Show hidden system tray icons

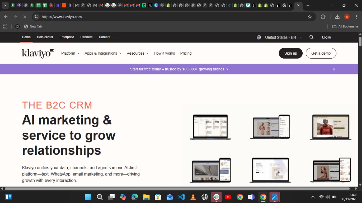(x=313, y=197)
